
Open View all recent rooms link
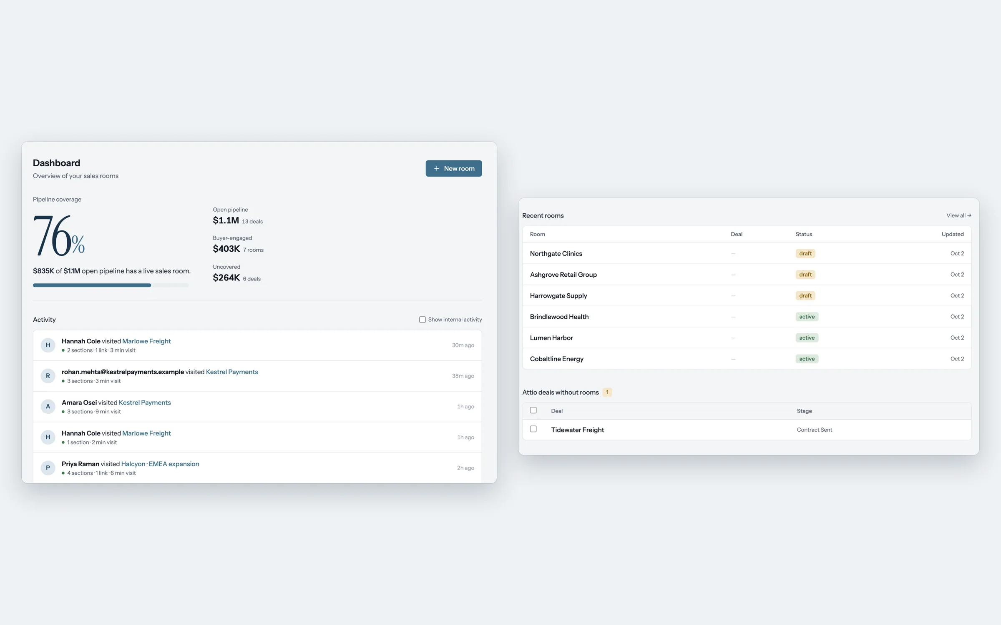tap(958, 215)
